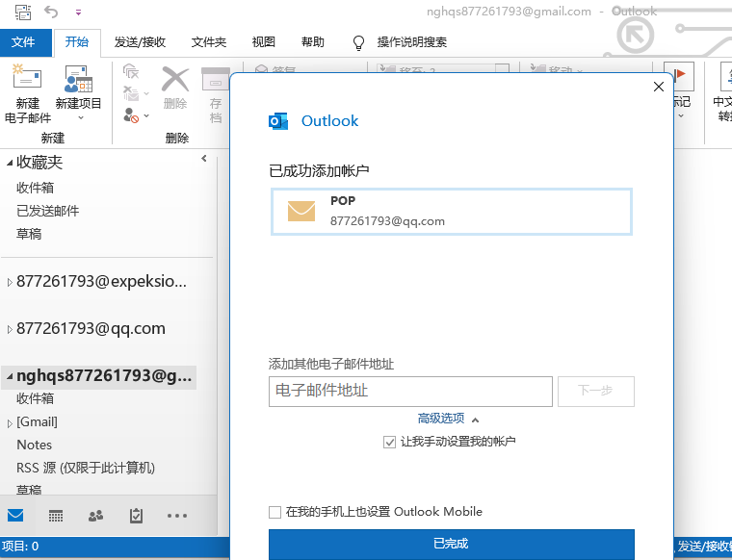The height and width of the screenshot is (560, 732).
Task: Open the New Items button
Action: (x=78, y=93)
